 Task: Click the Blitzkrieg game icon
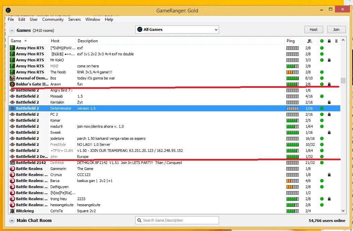(x=12, y=211)
